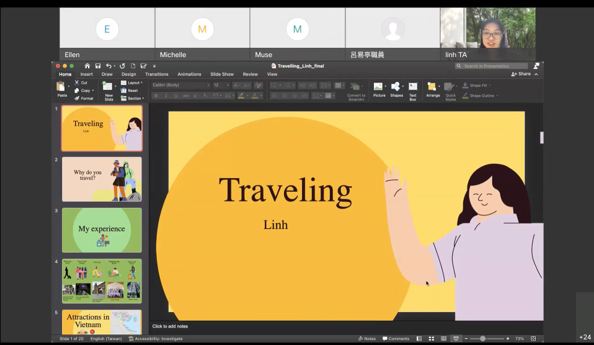Toggle the Notes pane in status bar
594x345 pixels.
click(x=367, y=339)
